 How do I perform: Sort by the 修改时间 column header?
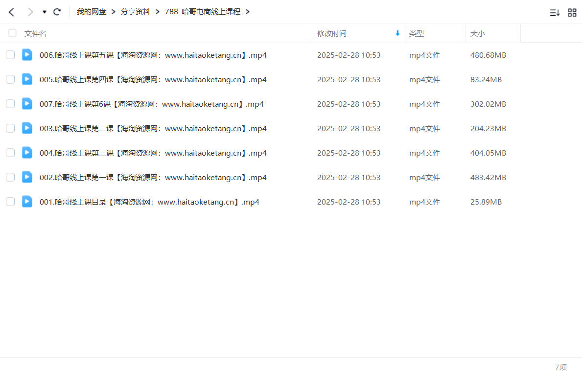point(331,34)
